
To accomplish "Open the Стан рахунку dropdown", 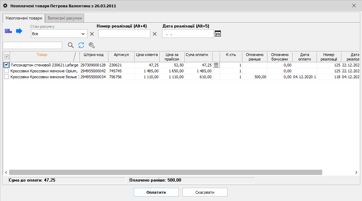I will tap(83, 34).
